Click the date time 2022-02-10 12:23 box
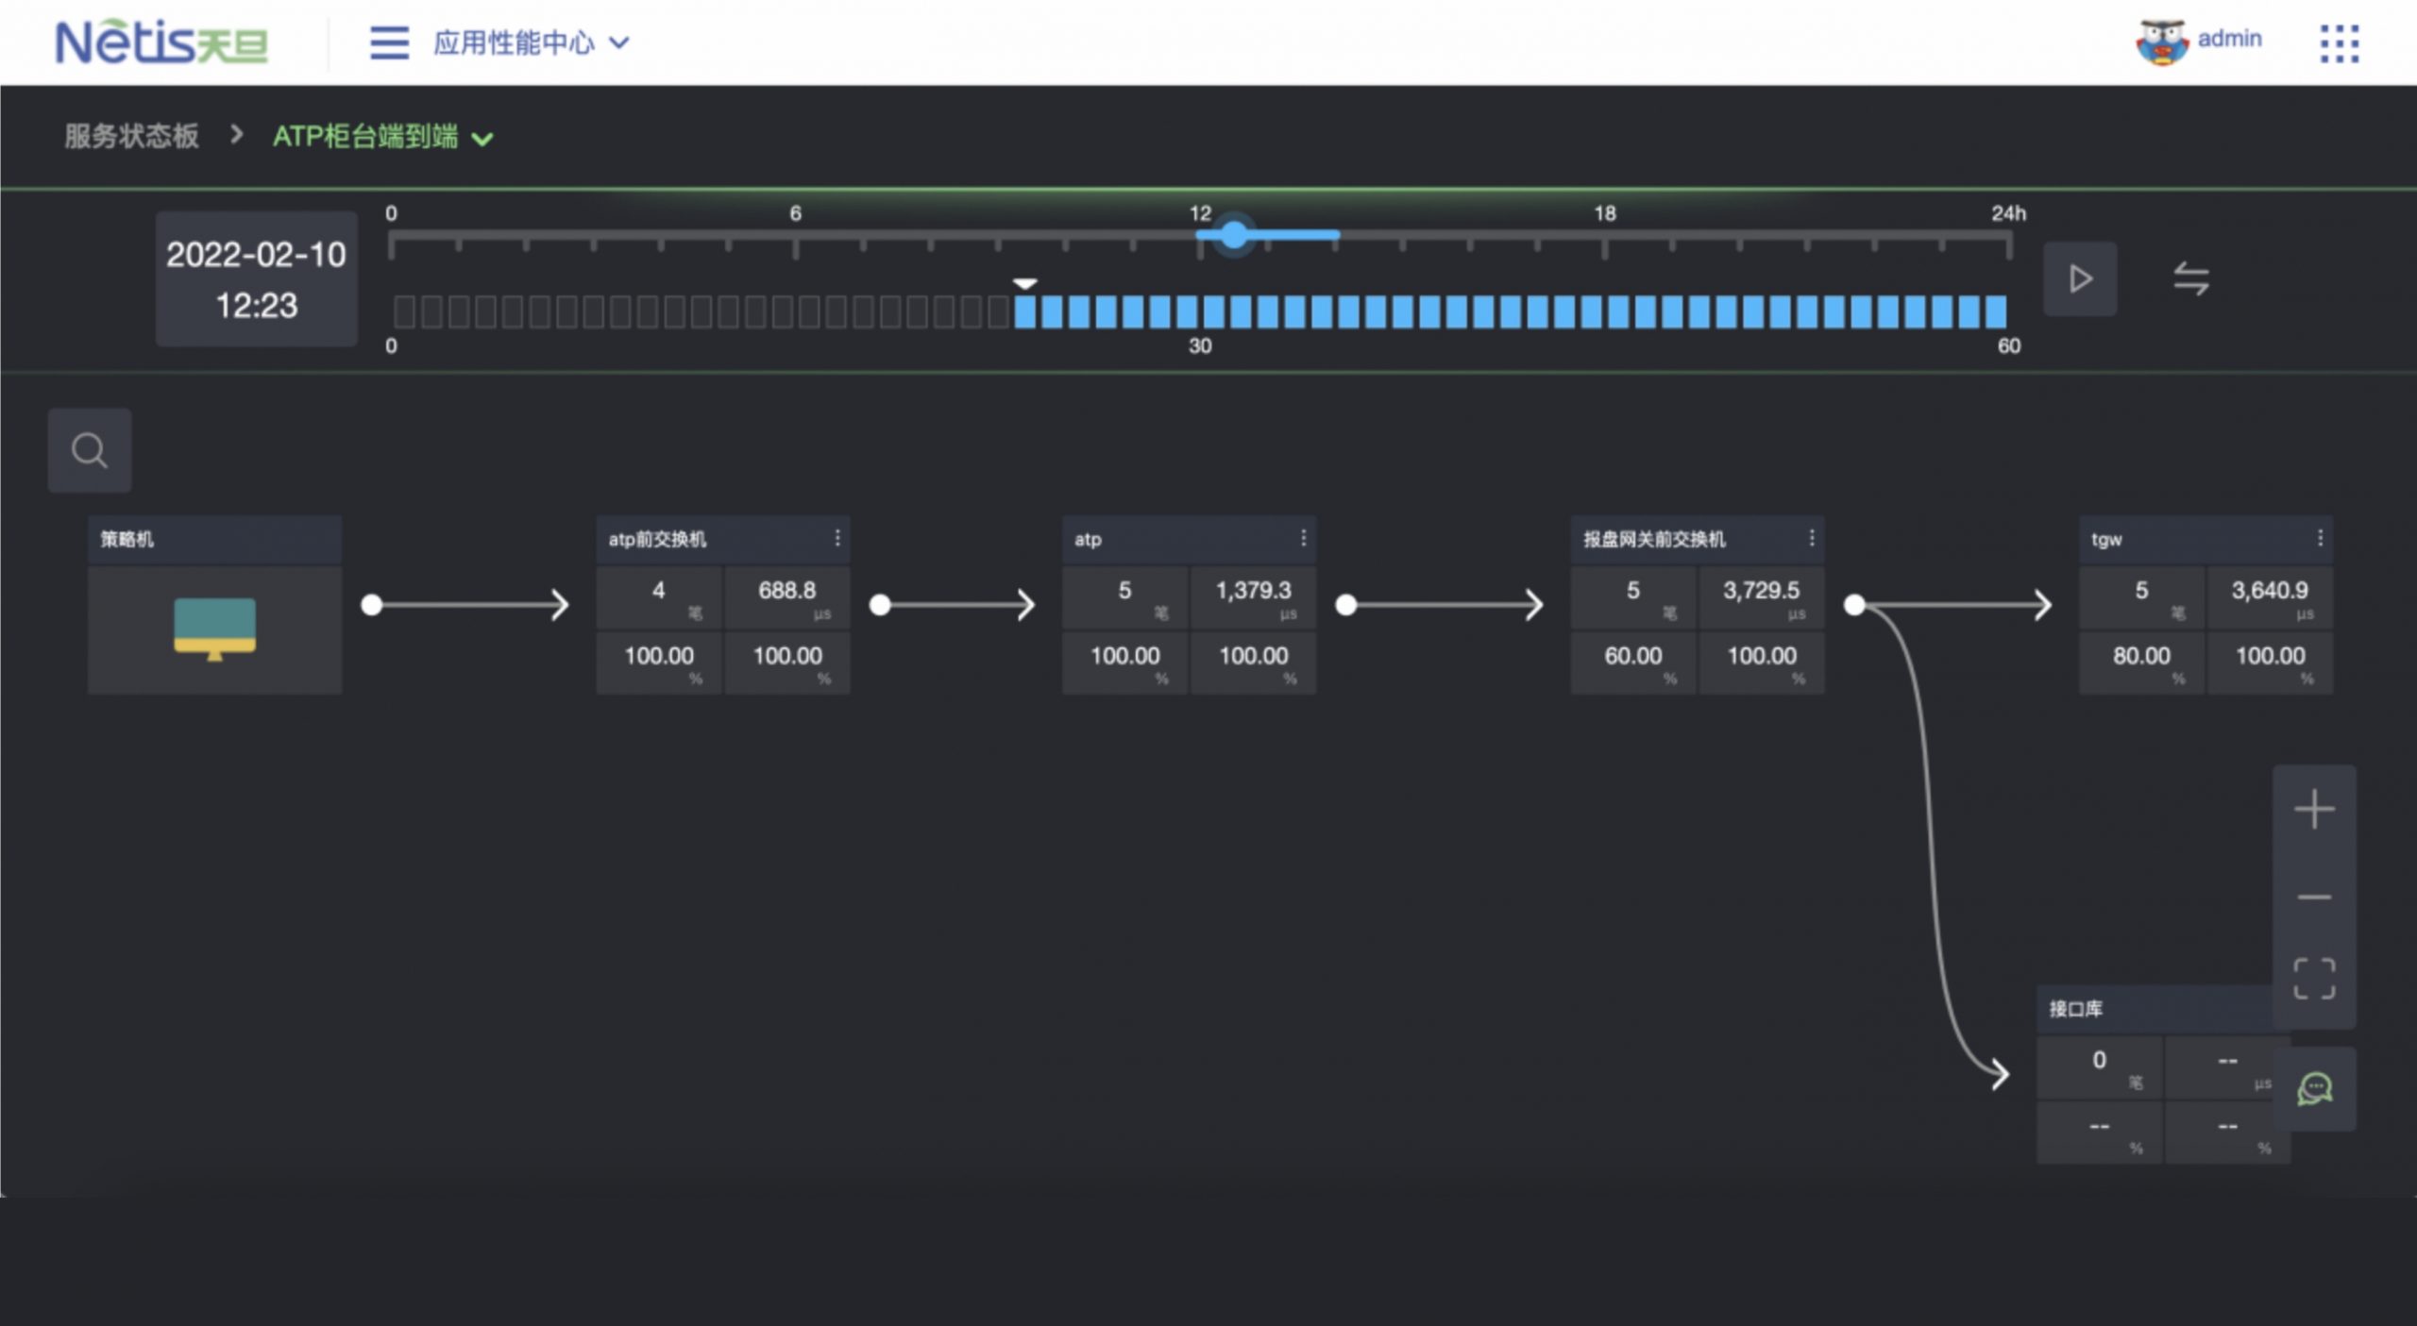2417x1326 pixels. coord(256,279)
